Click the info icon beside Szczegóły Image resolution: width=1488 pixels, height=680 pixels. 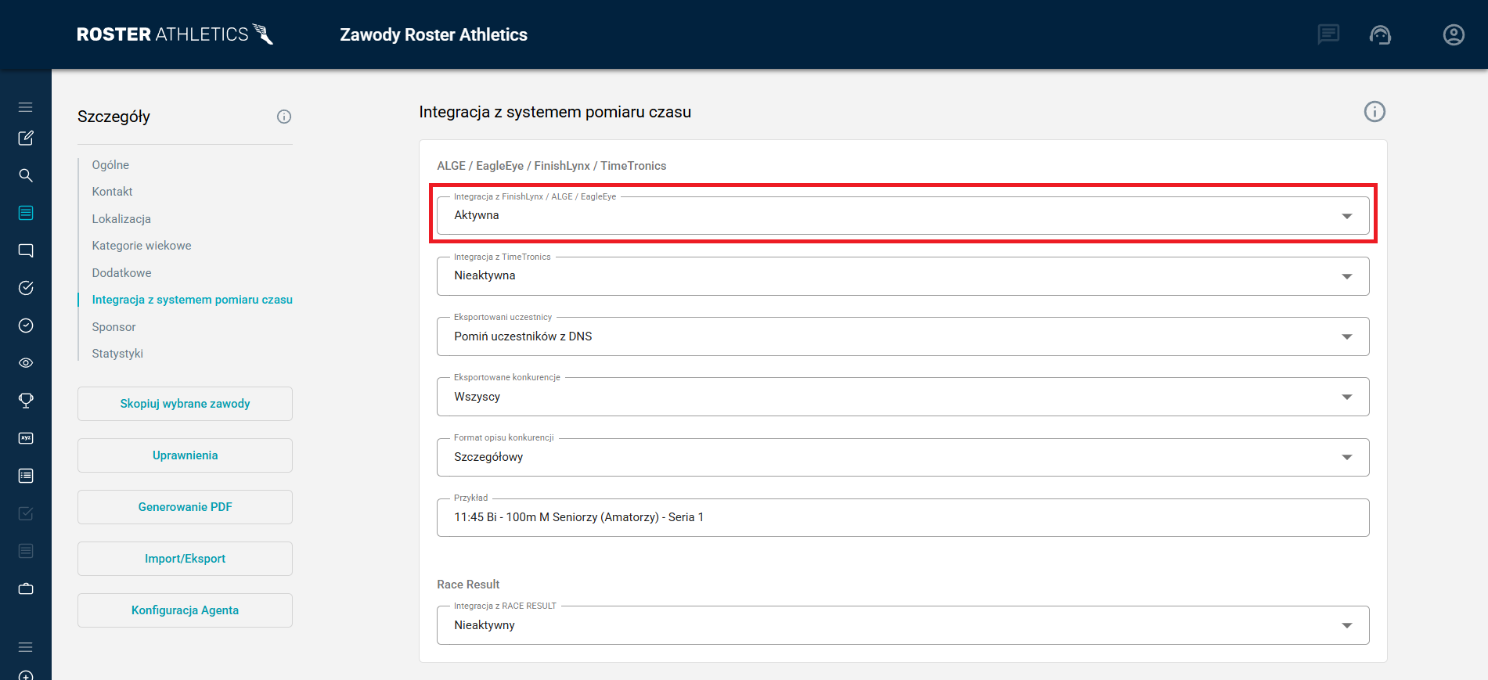[x=284, y=117]
